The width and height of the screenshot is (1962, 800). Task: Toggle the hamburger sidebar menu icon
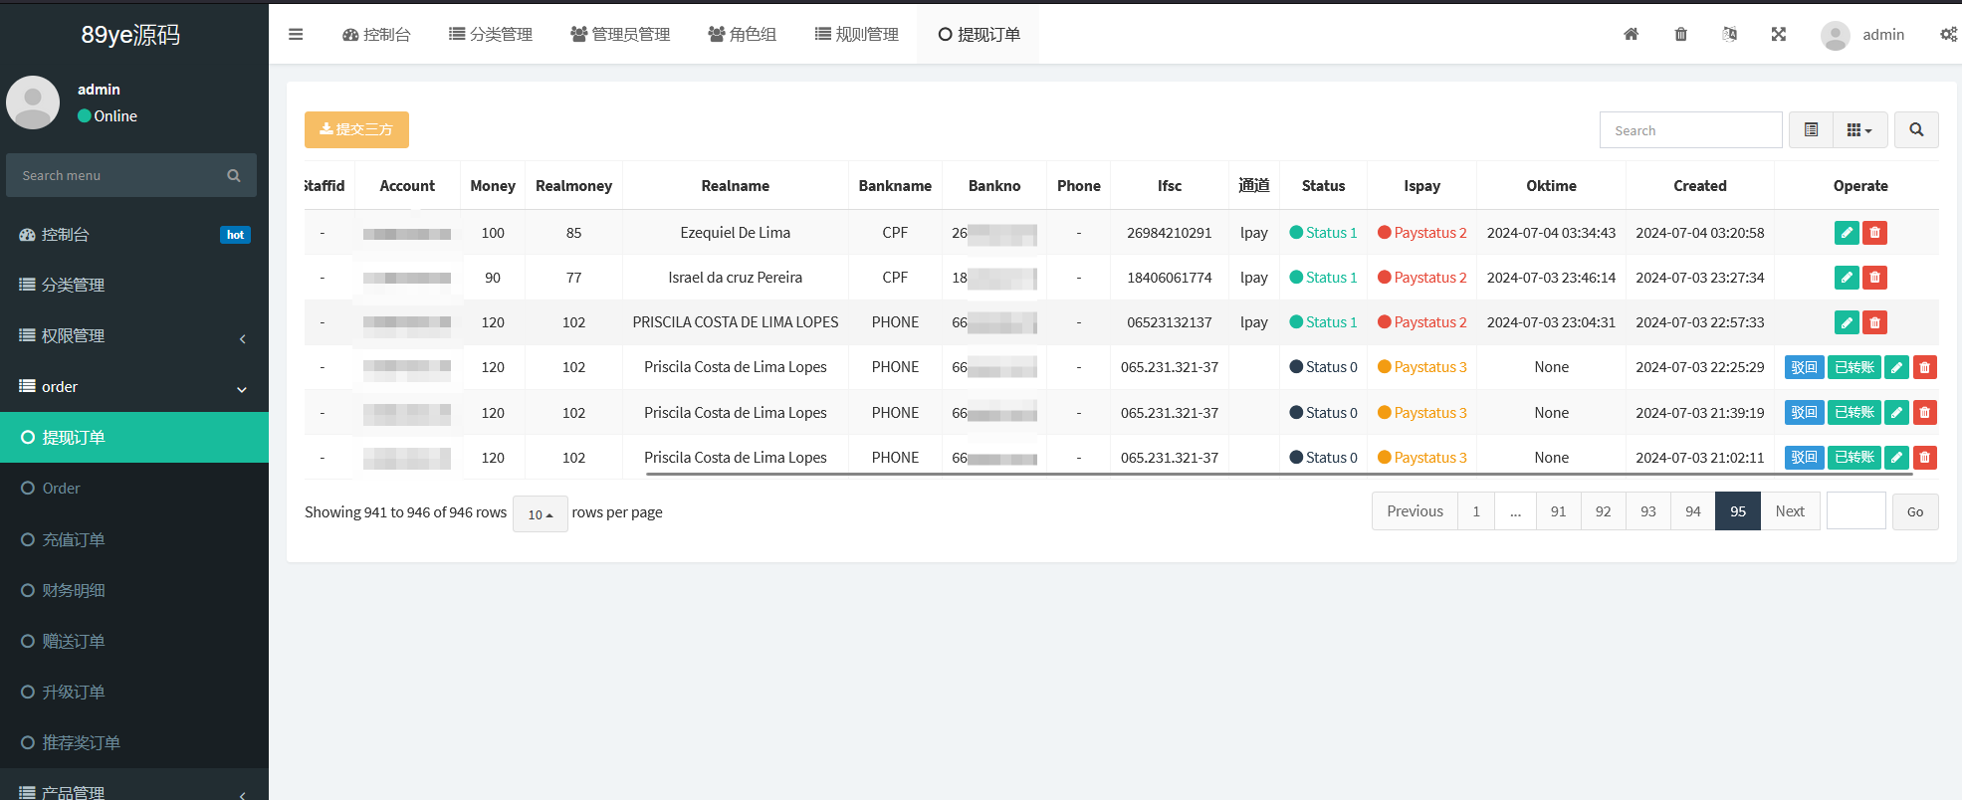coord(296,34)
